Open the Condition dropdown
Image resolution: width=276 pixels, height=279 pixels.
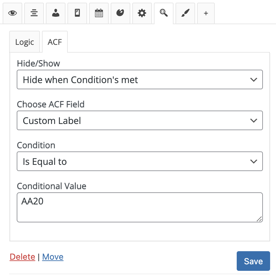click(139, 161)
